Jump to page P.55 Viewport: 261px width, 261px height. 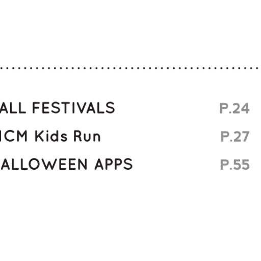click(x=235, y=165)
